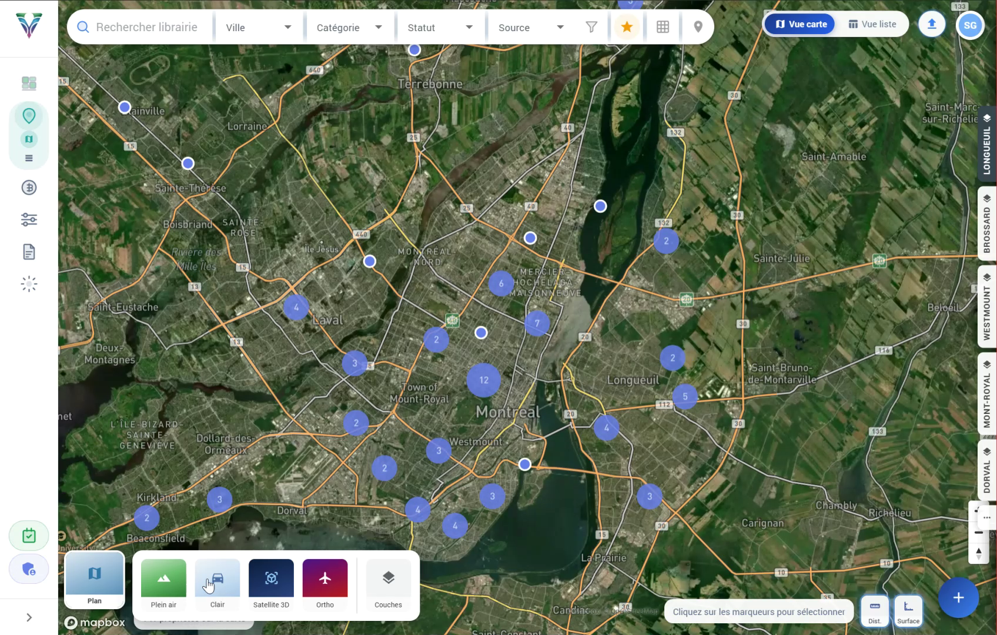Select the Satellite 3D map style
Image resolution: width=997 pixels, height=635 pixels.
point(271,585)
